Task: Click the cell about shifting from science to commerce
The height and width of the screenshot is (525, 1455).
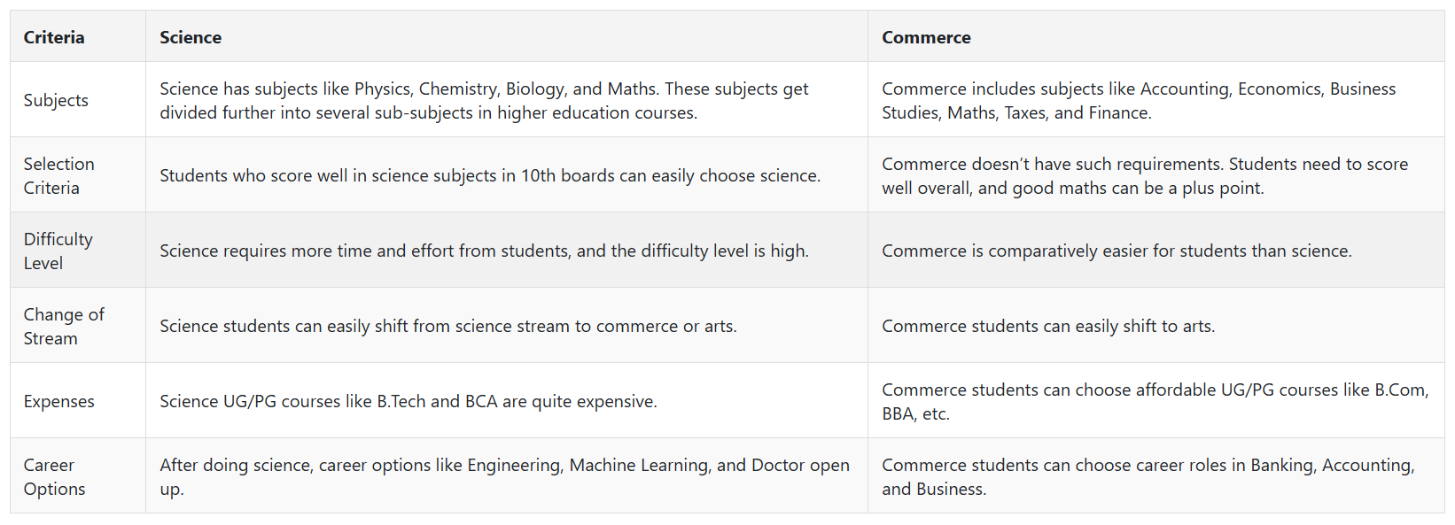Action: click(507, 326)
